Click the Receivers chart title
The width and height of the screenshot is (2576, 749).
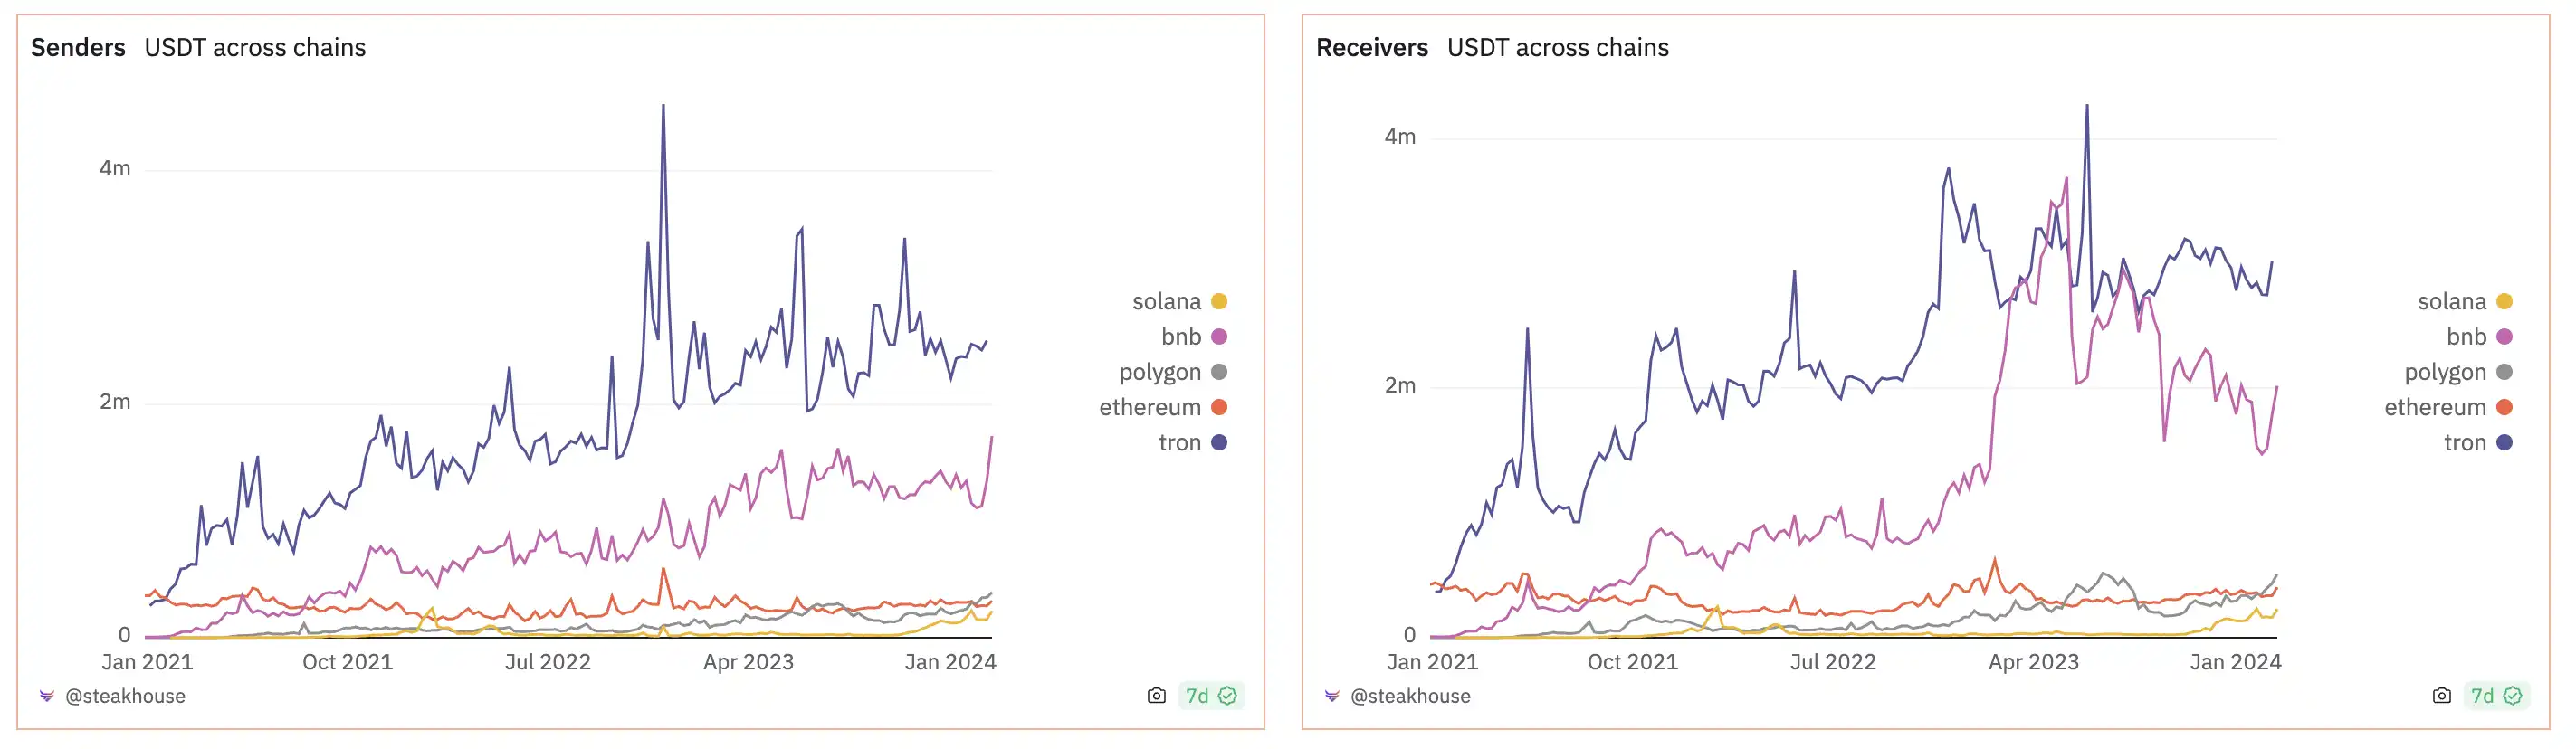click(1372, 48)
